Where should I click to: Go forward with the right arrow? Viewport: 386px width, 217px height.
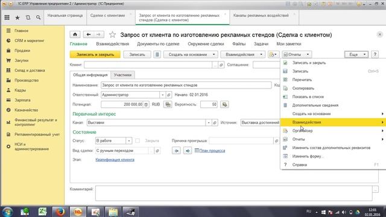pyautogui.click(x=99, y=34)
